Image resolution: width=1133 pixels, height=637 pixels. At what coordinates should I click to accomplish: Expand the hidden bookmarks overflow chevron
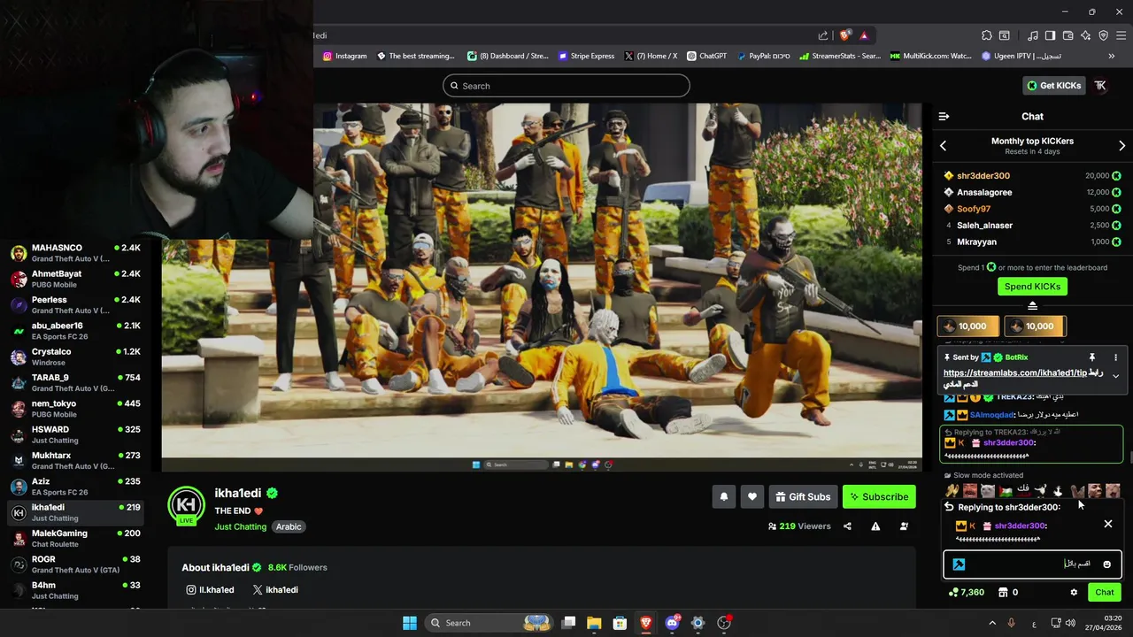(1112, 56)
